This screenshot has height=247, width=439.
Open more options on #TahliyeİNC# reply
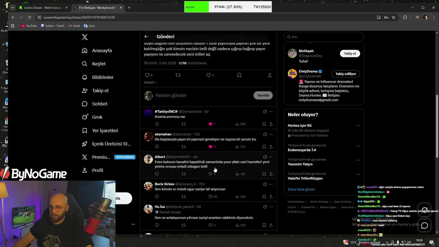point(271,111)
